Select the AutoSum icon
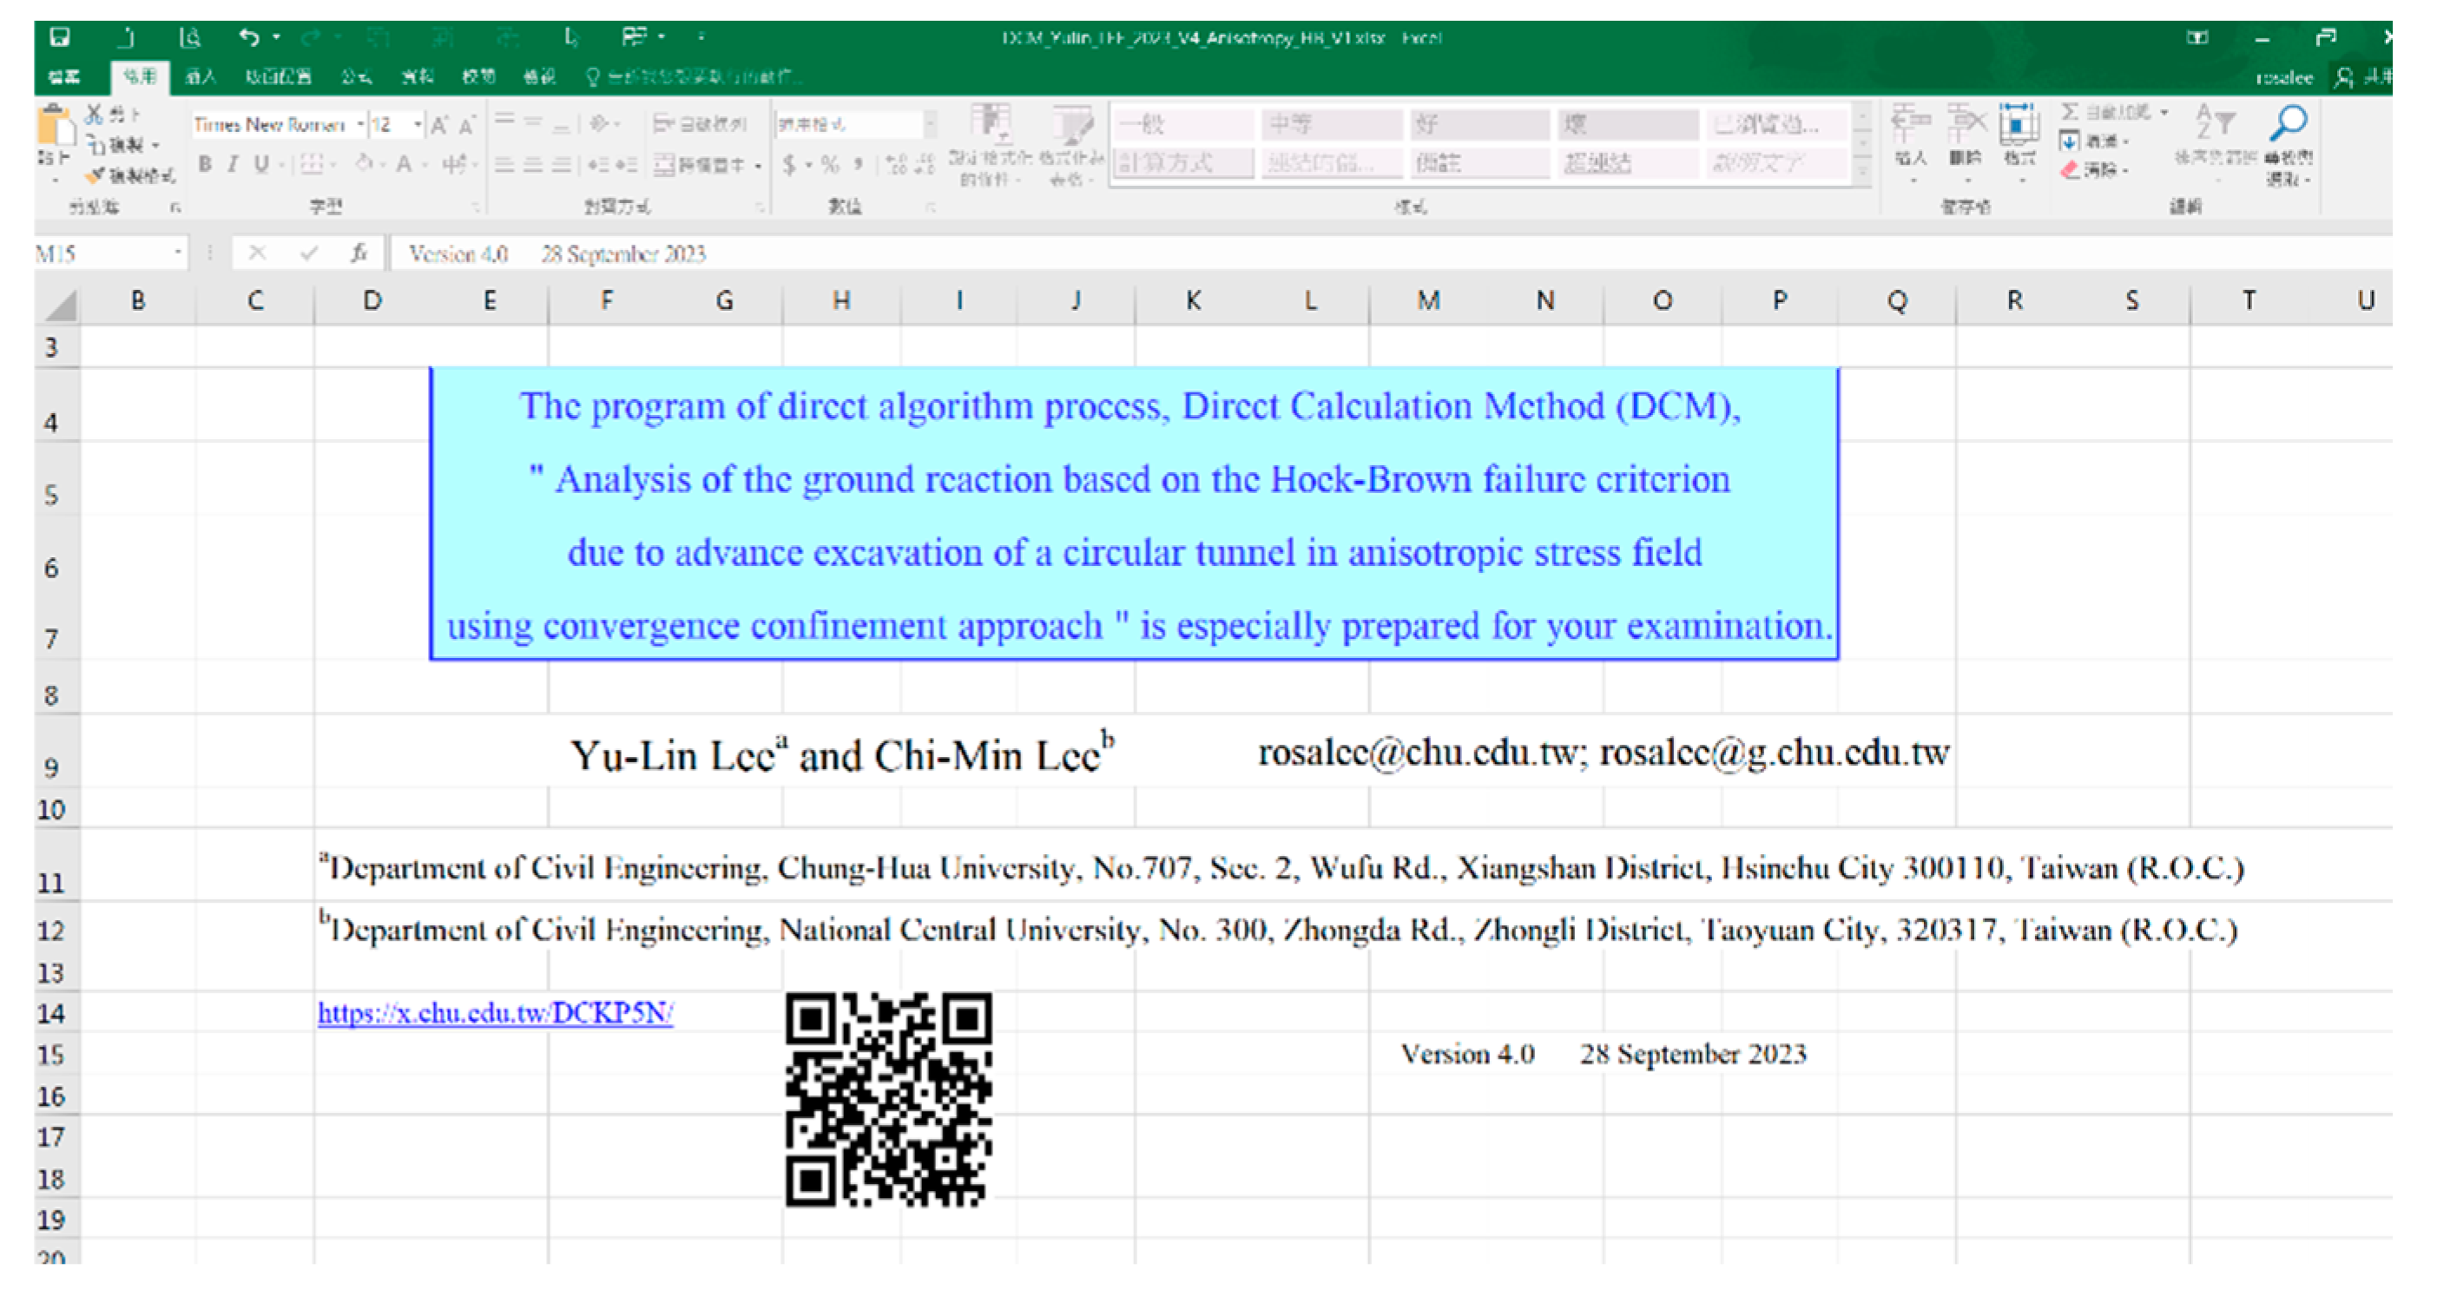This screenshot has height=1296, width=2437. pyautogui.click(x=2071, y=114)
